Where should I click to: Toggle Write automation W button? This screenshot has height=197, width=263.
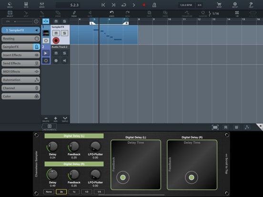click(236, 128)
